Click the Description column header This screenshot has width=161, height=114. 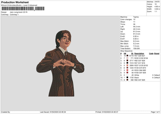pos(139,54)
